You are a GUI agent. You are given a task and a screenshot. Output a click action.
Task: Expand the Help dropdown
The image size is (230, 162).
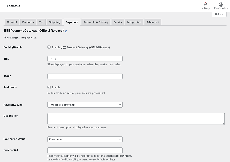pos(219,14)
